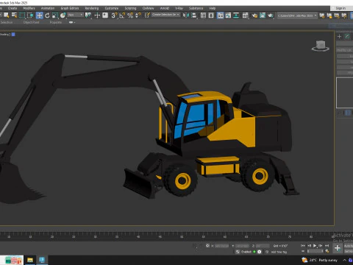Viewport: 353px width, 265px height.
Task: Activate the Select and Rotate tool
Action: tap(47, 15)
